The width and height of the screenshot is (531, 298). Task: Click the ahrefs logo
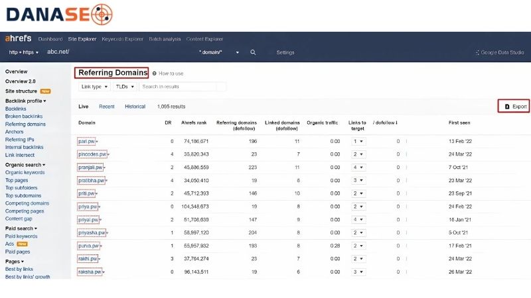point(19,38)
